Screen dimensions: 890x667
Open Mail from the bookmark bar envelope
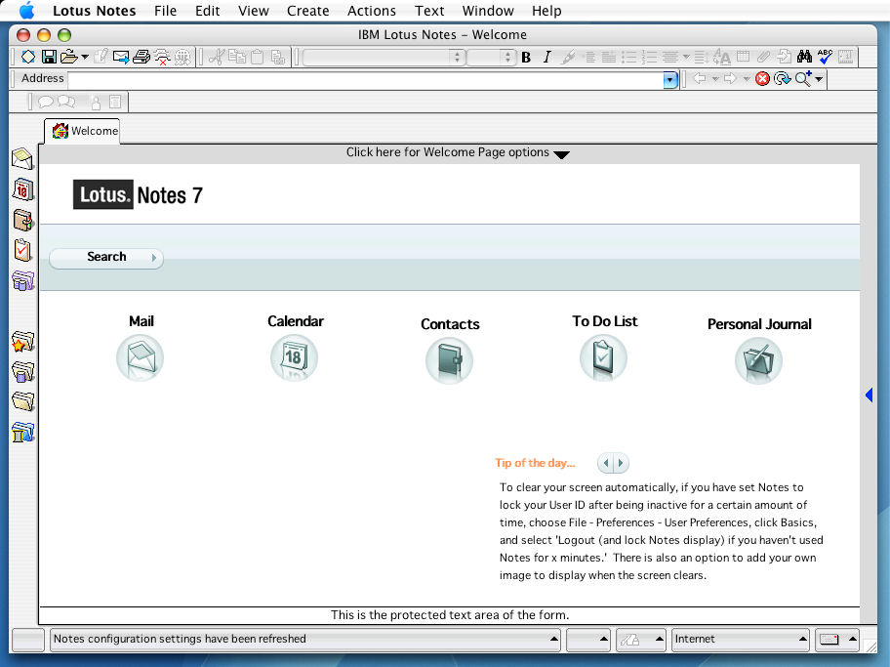coord(22,159)
